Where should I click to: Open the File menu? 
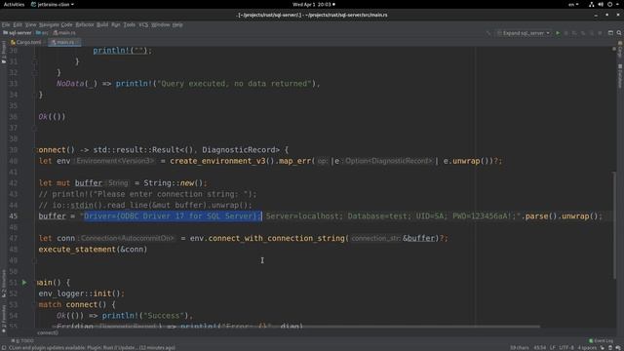(6, 24)
